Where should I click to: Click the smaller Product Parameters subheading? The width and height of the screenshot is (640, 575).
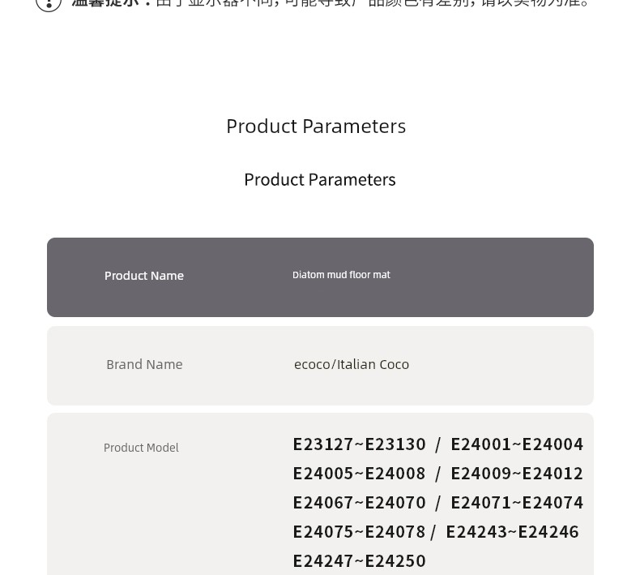pyautogui.click(x=320, y=180)
